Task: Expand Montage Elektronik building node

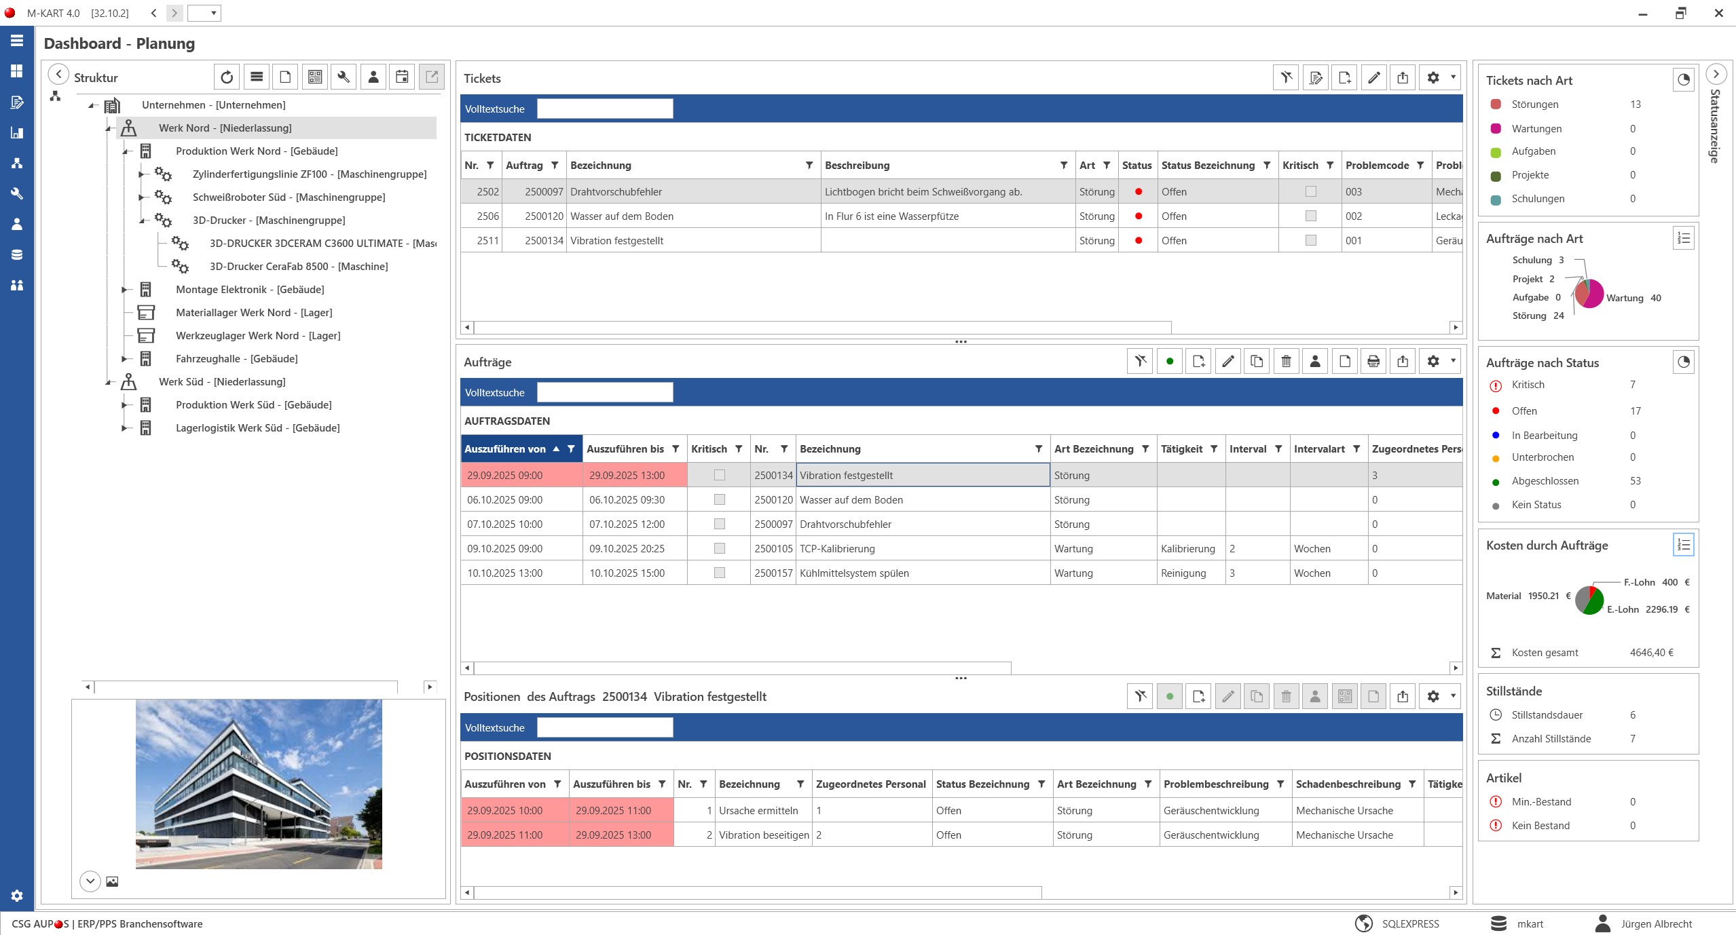Action: [124, 290]
